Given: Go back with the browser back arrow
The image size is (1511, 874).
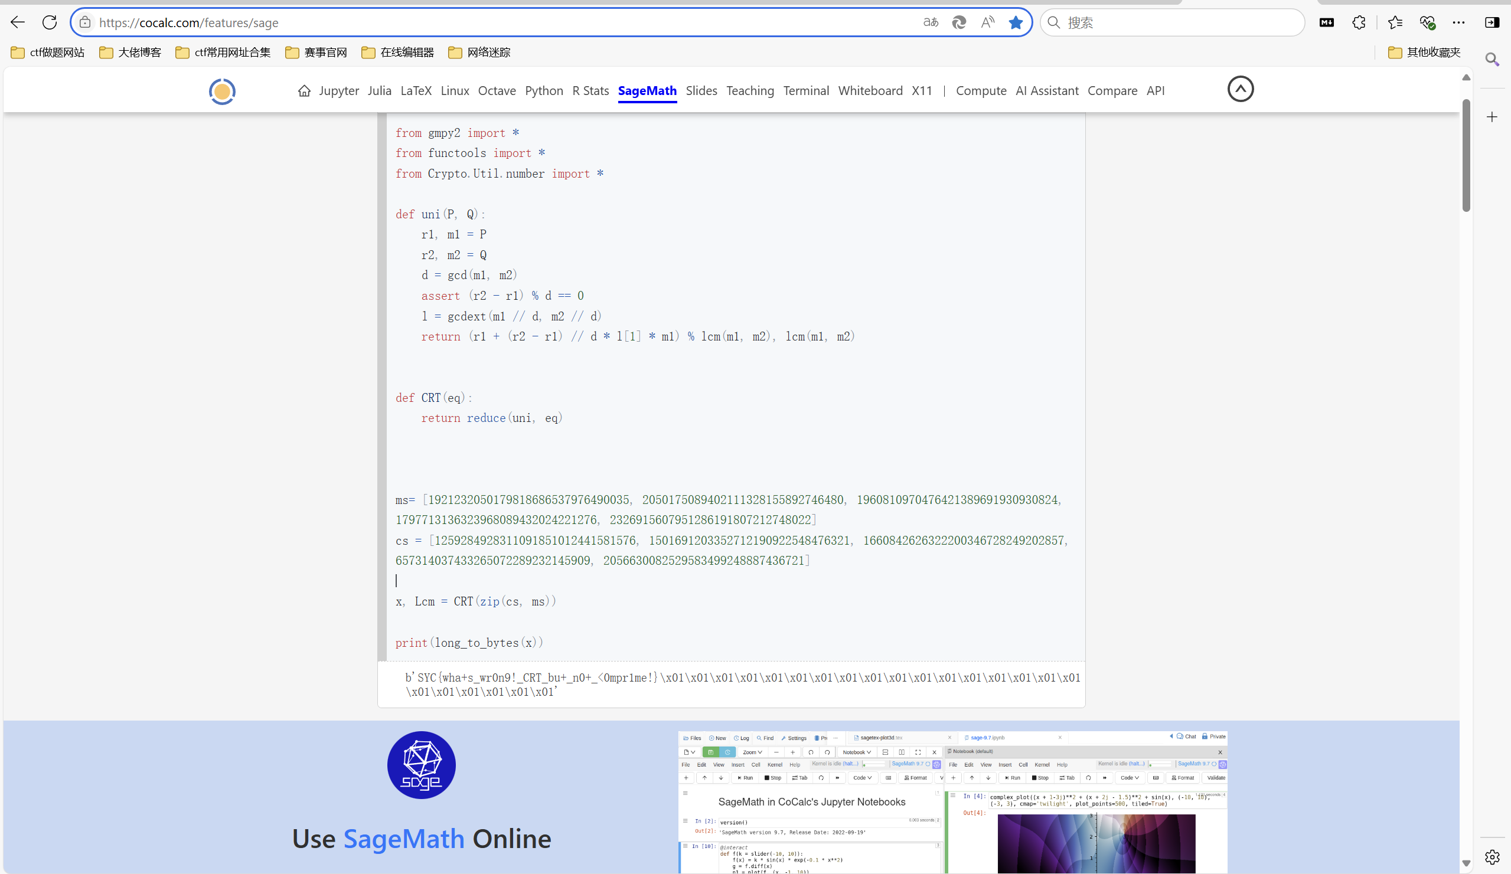Looking at the screenshot, I should (17, 22).
